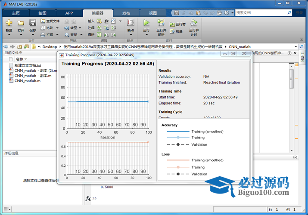Run the script with green 运行 arrow
The height and width of the screenshot is (215, 308).
146,23
